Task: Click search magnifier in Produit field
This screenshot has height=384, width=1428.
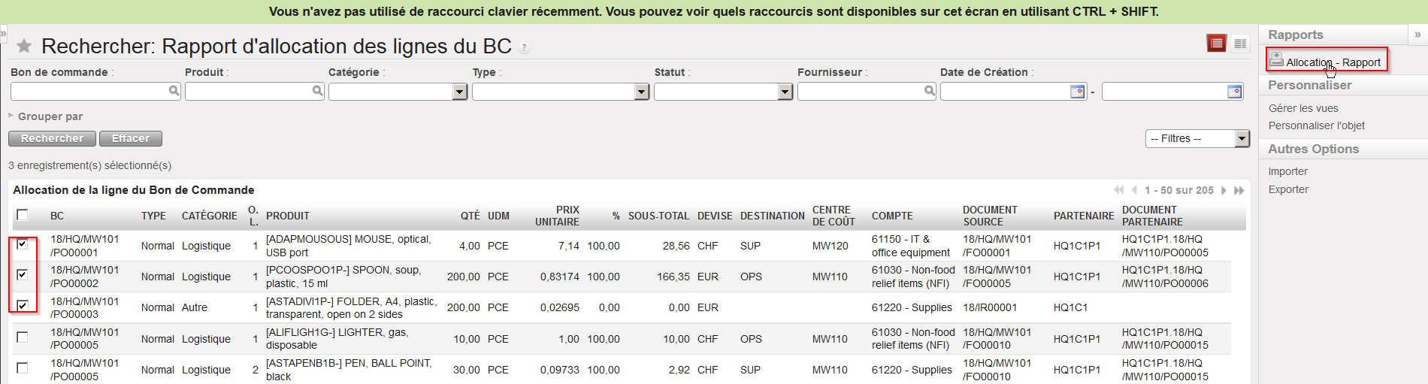Action: tap(317, 91)
